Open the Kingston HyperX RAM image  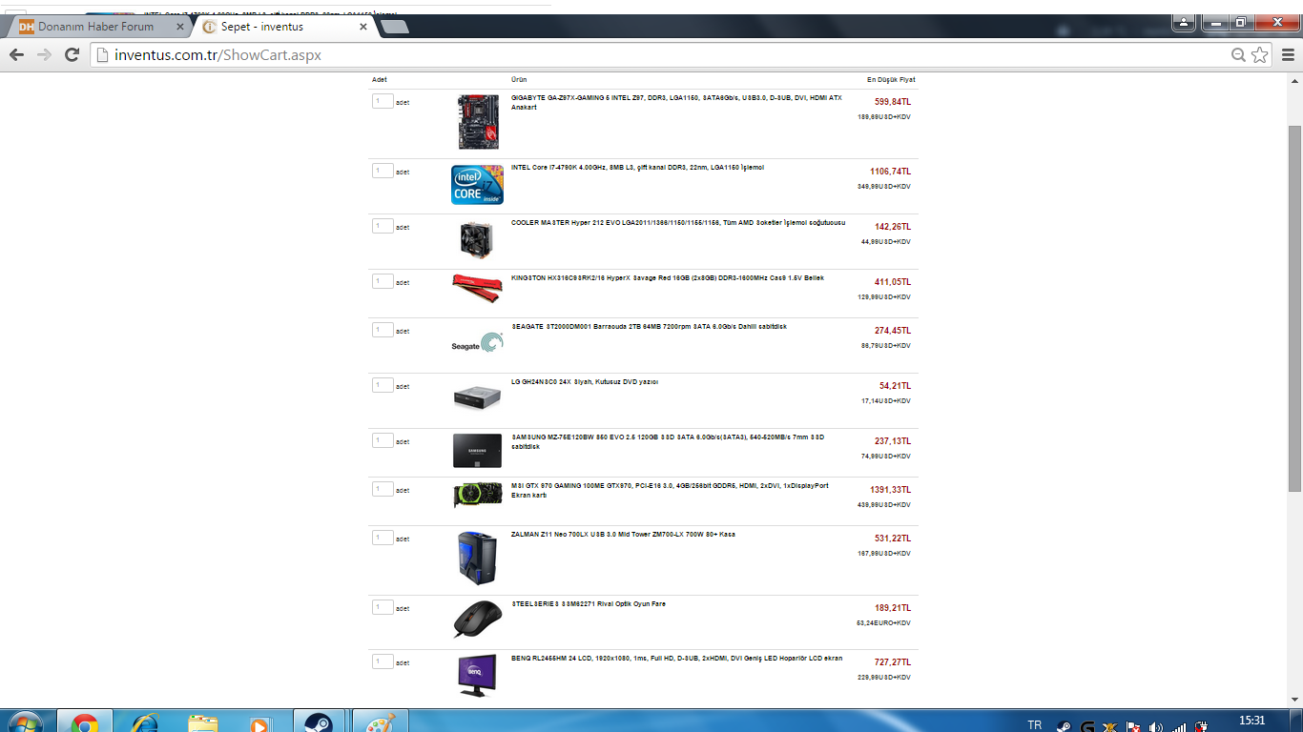(477, 287)
